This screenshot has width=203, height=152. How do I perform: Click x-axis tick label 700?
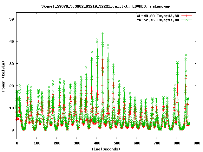[157, 143]
